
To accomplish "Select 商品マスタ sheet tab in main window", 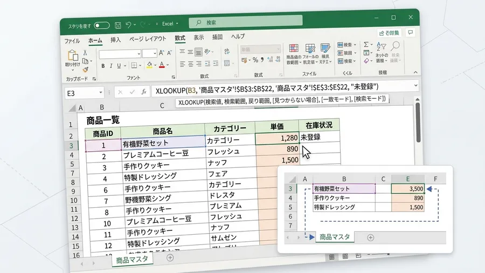I will (132, 260).
